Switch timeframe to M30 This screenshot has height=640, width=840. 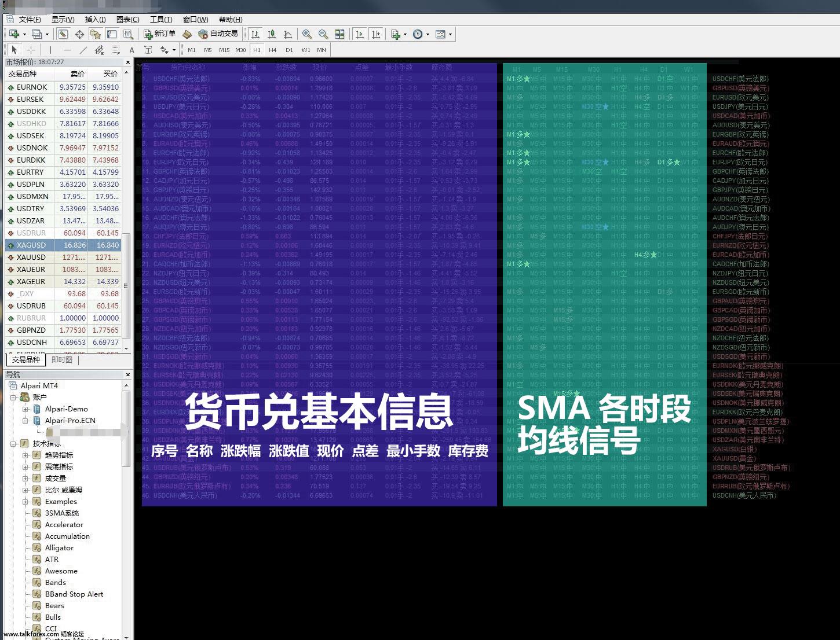240,50
